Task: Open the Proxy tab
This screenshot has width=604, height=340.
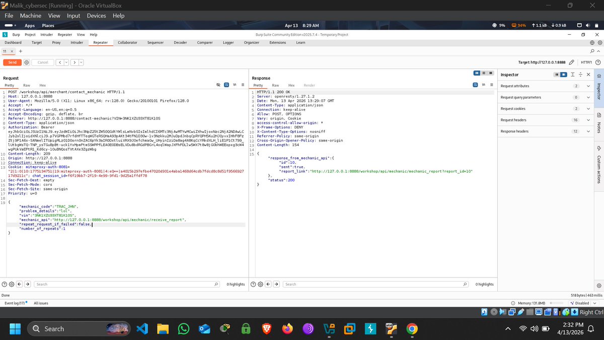Action: coord(56,43)
